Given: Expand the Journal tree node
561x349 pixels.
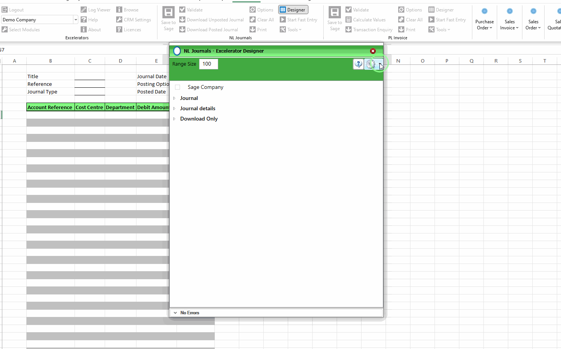Looking at the screenshot, I should point(174,98).
